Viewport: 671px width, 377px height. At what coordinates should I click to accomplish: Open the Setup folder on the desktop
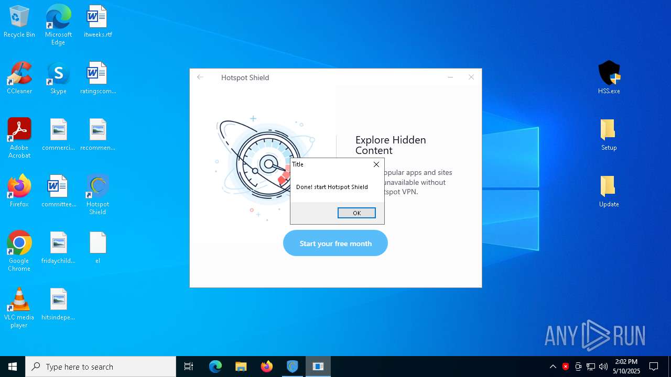point(609,135)
